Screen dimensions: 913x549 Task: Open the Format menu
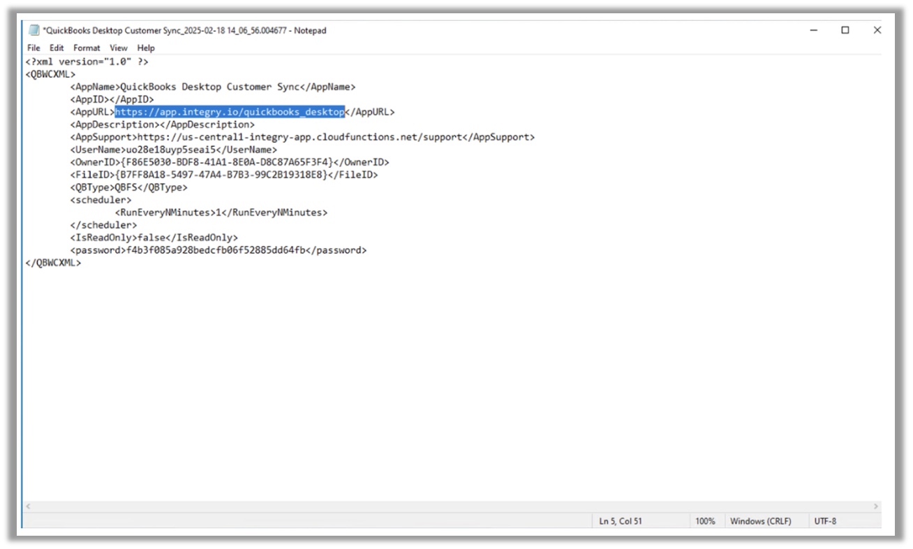[x=87, y=47]
